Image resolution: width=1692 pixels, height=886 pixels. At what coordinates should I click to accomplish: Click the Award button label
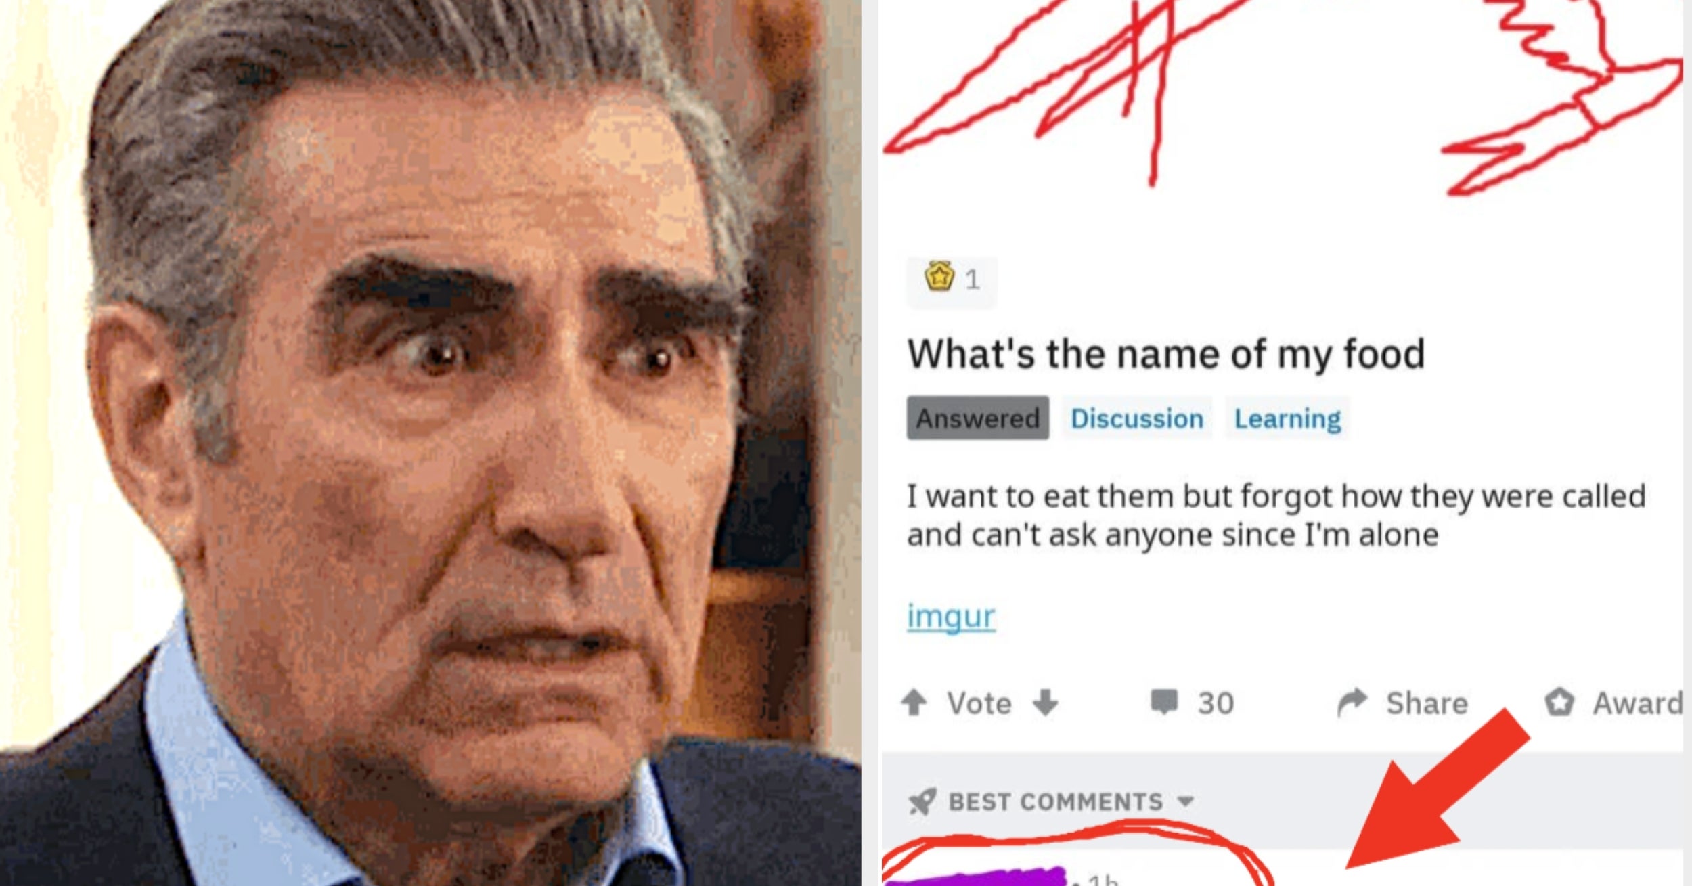1638,703
